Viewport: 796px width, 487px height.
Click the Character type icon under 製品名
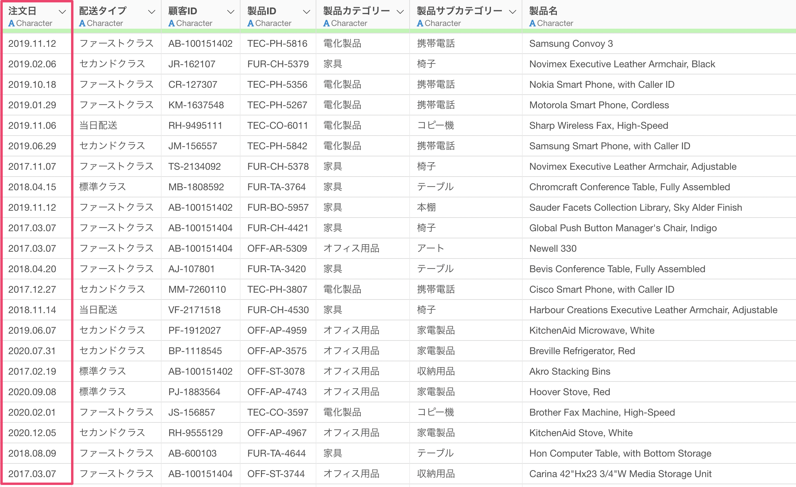tap(532, 23)
